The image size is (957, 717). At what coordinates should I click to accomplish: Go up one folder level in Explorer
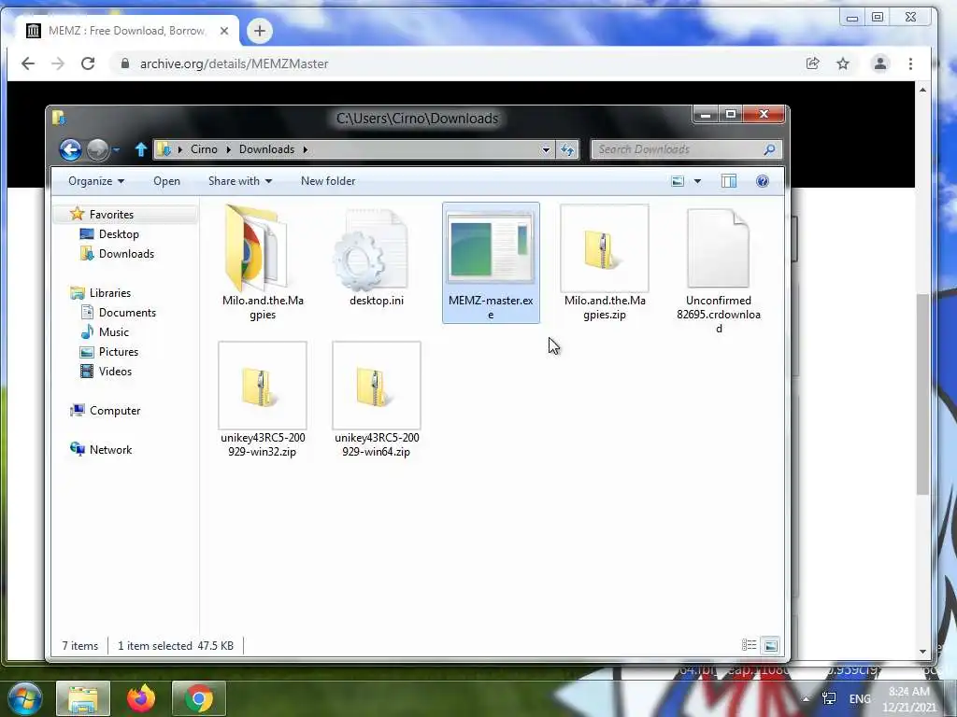pyautogui.click(x=141, y=149)
